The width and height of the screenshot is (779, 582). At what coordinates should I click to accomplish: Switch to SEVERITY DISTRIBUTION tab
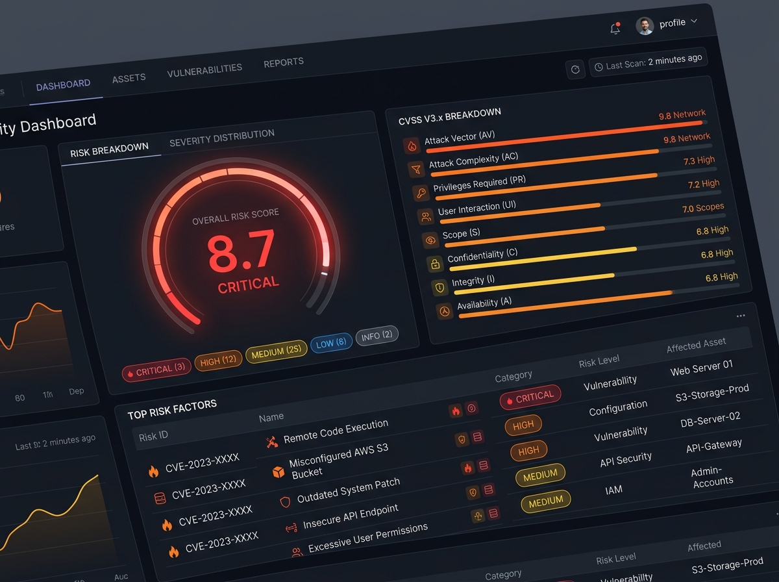click(222, 138)
